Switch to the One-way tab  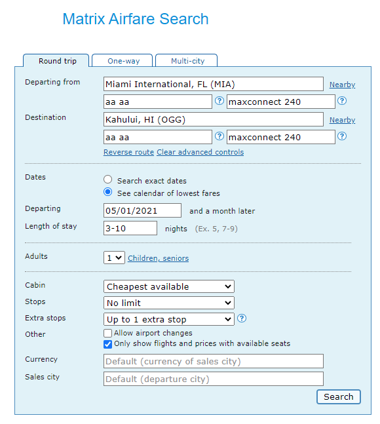123,60
